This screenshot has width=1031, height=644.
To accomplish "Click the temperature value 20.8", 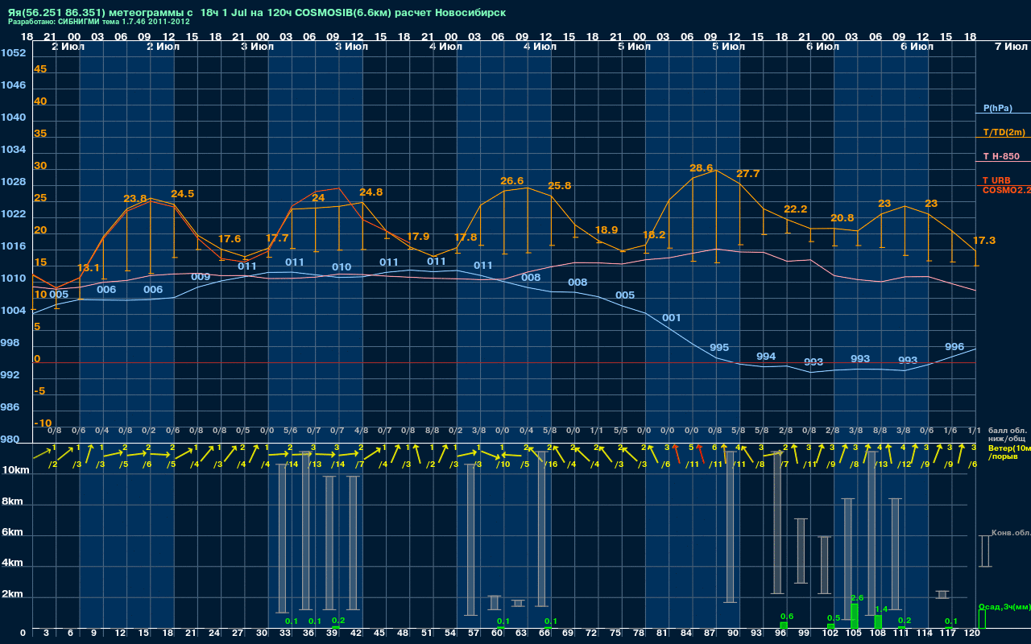I will tap(843, 218).
